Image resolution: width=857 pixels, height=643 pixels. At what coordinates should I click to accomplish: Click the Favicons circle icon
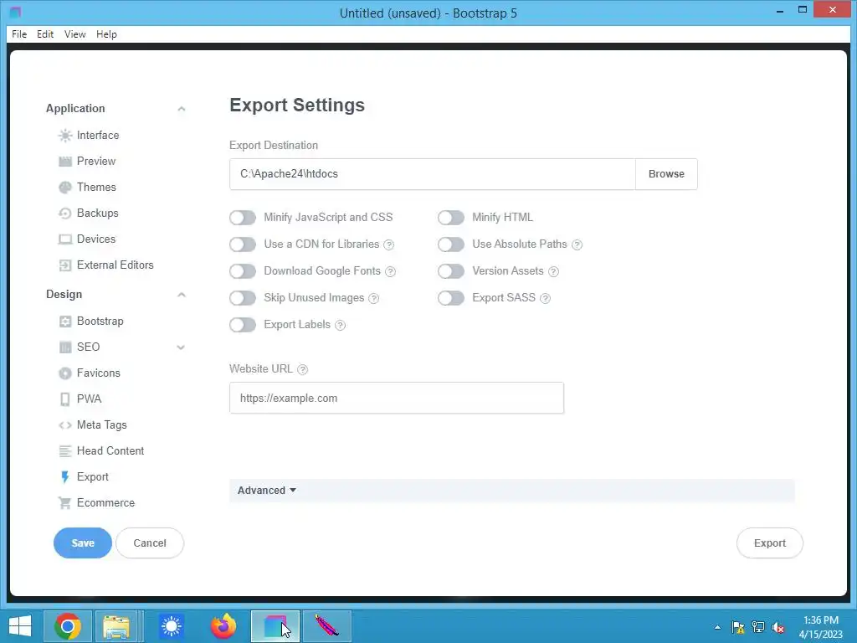(x=65, y=373)
